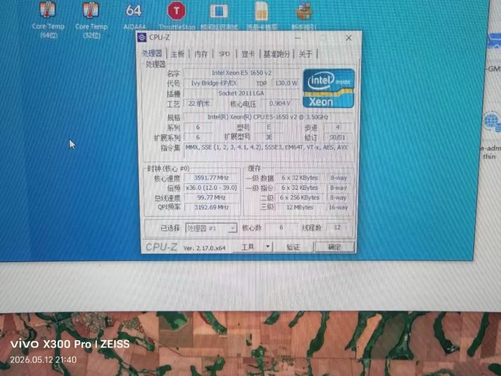Switch to the 主板 tab
This screenshot has height=376, width=501.
[x=178, y=54]
